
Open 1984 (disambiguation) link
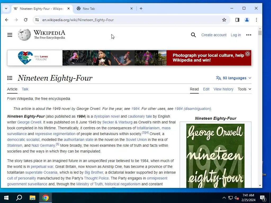click(x=193, y=109)
